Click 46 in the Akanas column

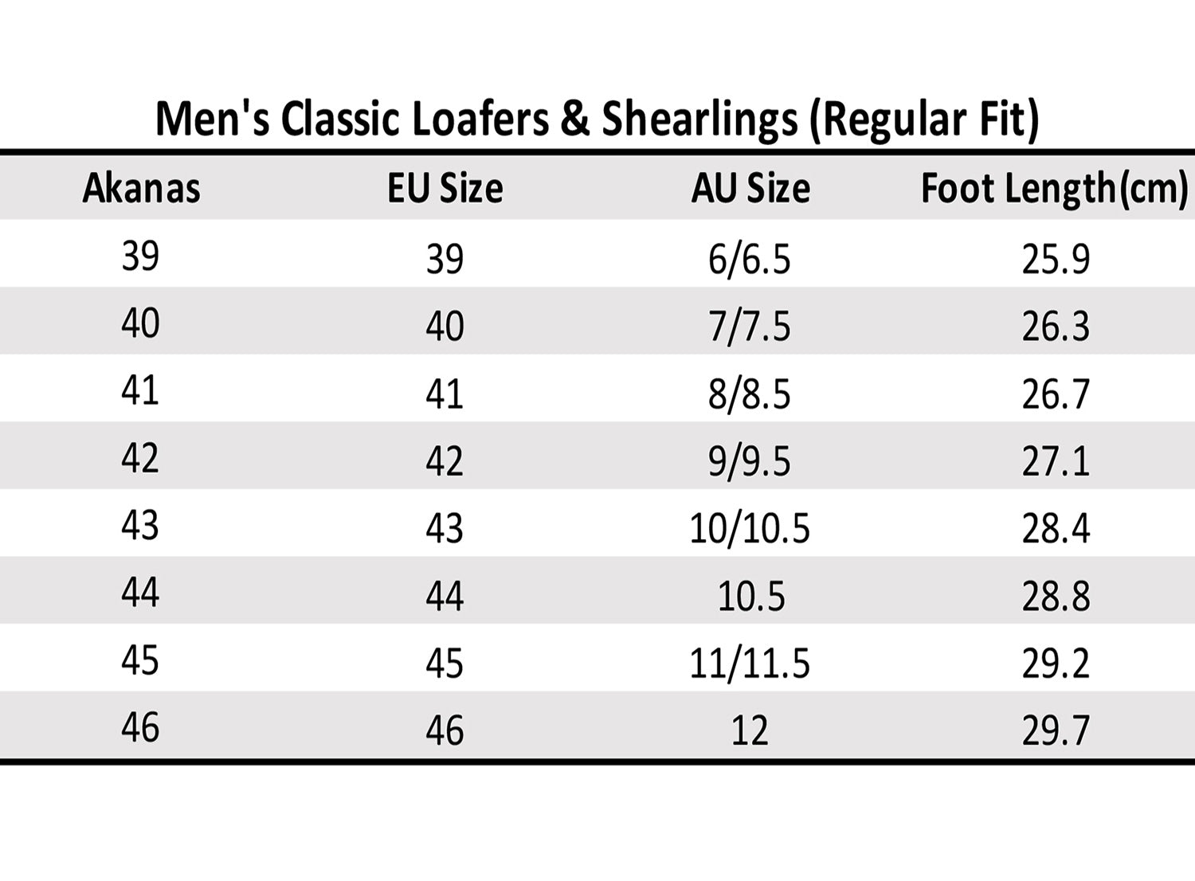pyautogui.click(x=140, y=727)
